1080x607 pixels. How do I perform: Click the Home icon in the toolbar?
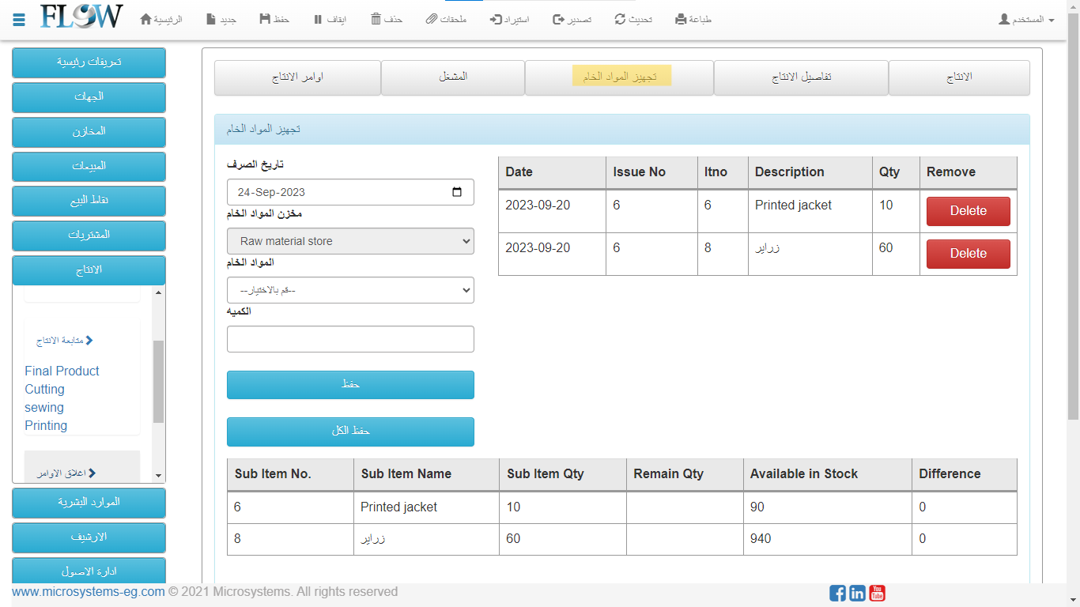click(146, 19)
